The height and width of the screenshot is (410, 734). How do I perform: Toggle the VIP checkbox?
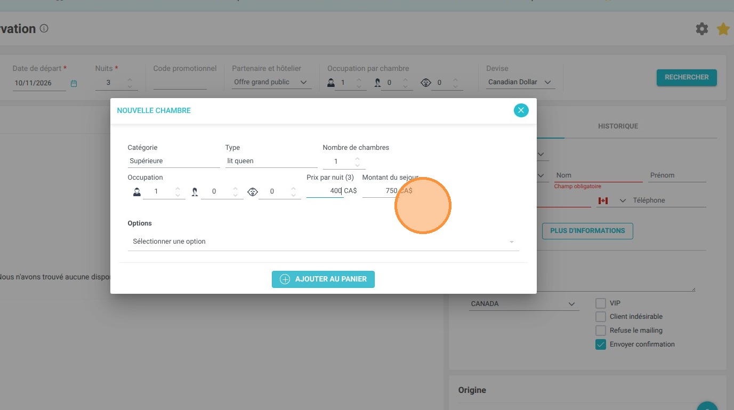click(601, 303)
